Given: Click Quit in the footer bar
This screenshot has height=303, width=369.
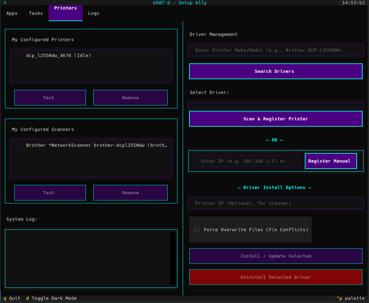Looking at the screenshot, I should [x=12, y=298].
